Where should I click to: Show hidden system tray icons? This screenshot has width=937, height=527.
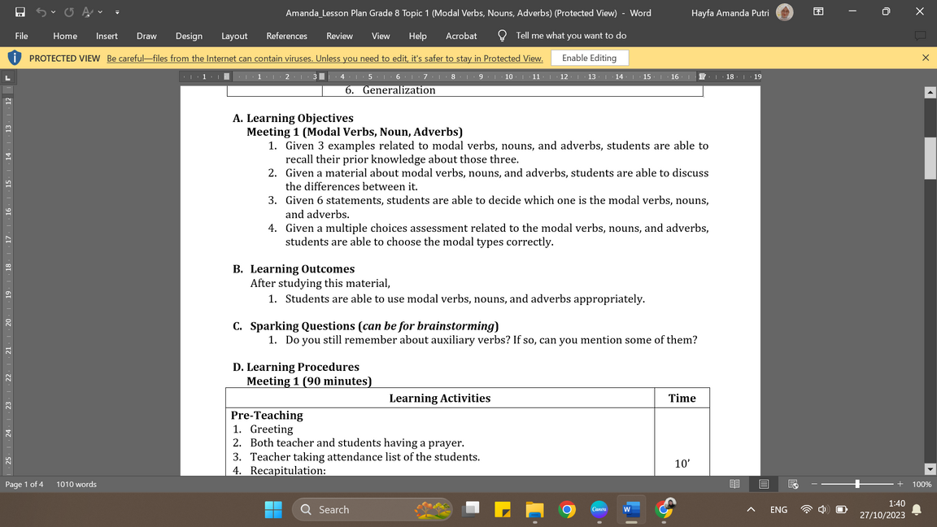pos(751,510)
